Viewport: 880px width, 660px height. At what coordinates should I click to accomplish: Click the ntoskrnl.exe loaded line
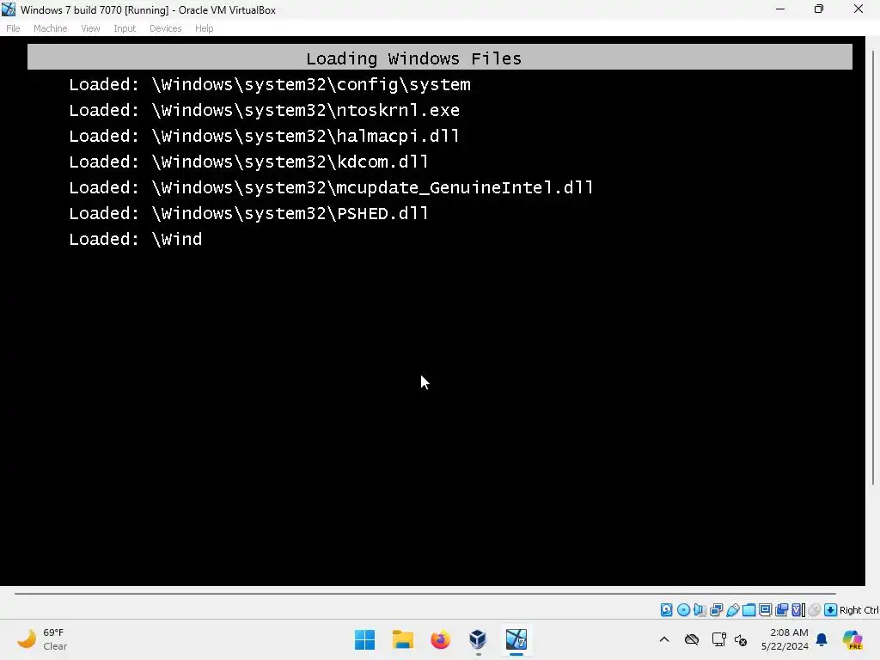point(264,110)
